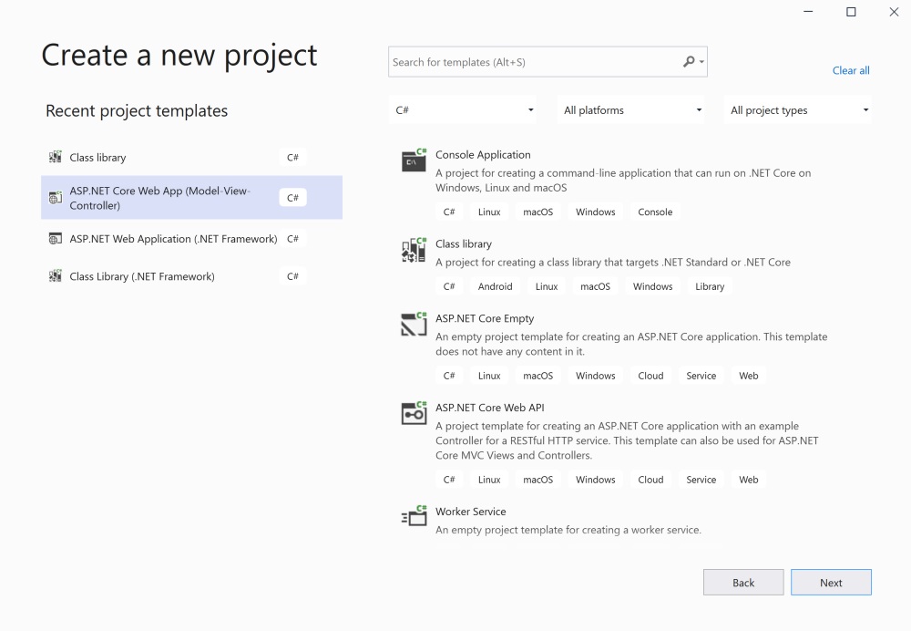The height and width of the screenshot is (631, 911).
Task: Select recent Class Library (.NET Framework)
Action: point(191,275)
